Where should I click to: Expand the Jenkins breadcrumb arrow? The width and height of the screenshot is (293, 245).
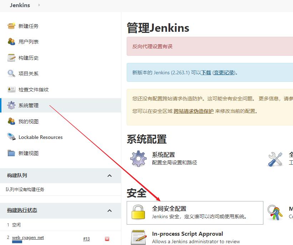tap(39, 5)
